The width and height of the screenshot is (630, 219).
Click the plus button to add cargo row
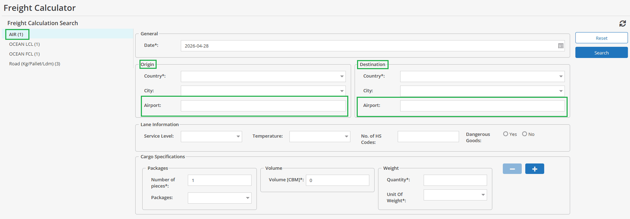tap(534, 169)
